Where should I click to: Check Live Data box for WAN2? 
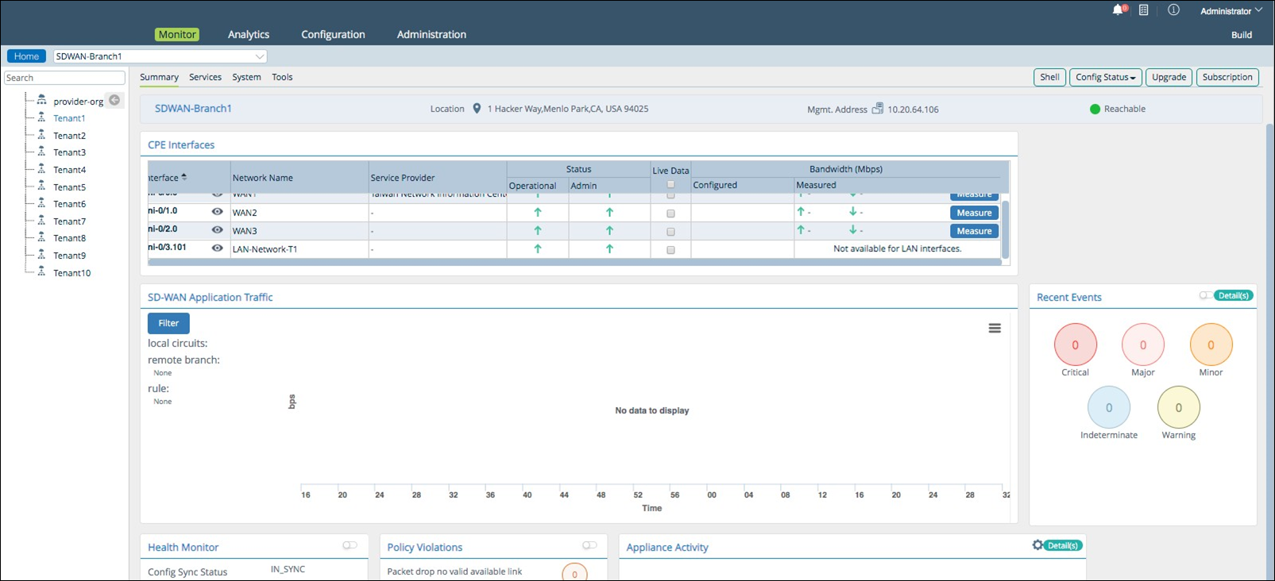pyautogui.click(x=670, y=214)
